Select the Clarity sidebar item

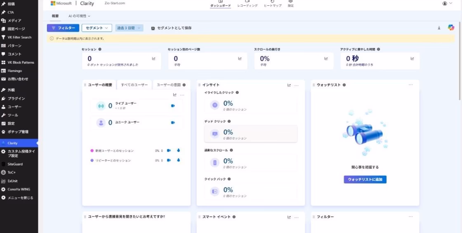[x=19, y=143]
